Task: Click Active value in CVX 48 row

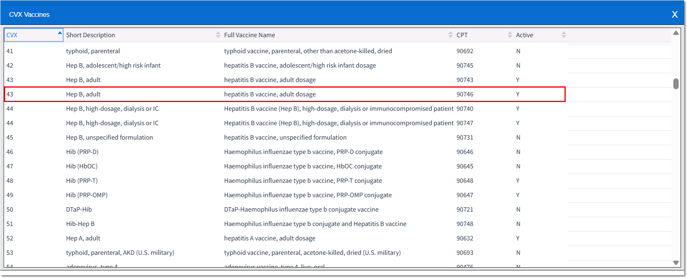Action: pyautogui.click(x=518, y=180)
